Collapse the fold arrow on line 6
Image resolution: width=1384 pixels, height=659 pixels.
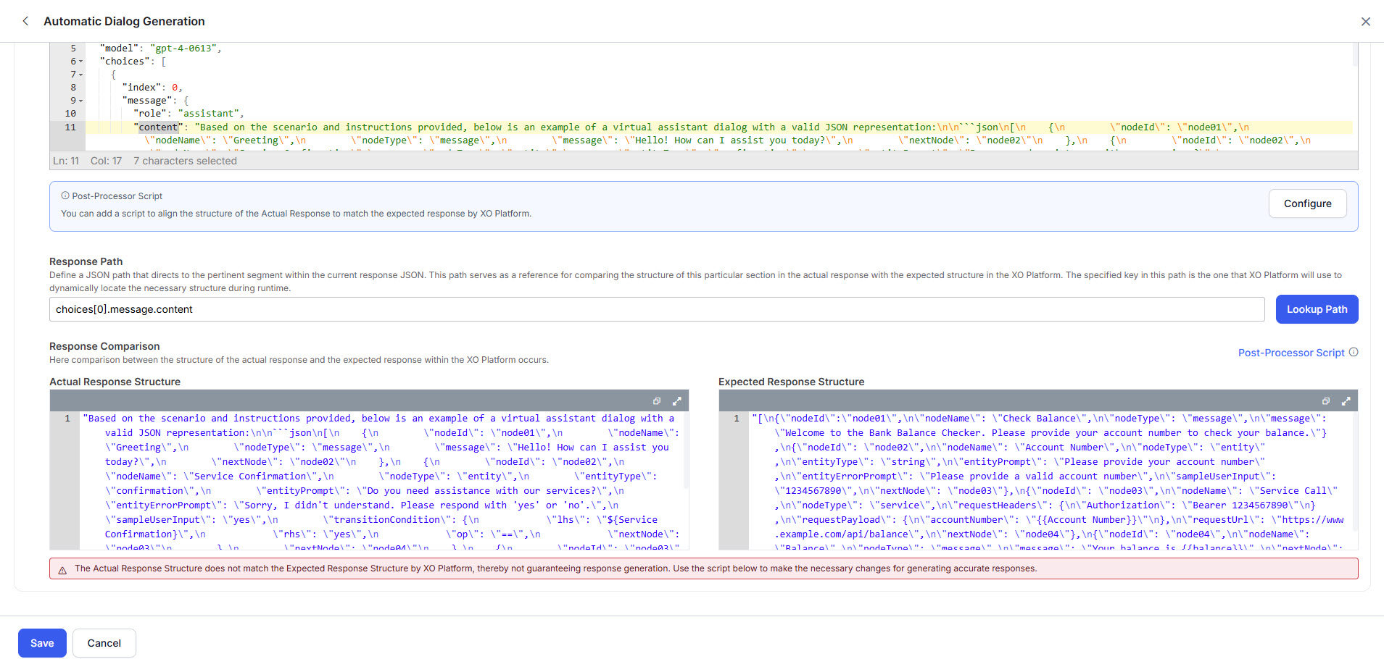coord(80,62)
